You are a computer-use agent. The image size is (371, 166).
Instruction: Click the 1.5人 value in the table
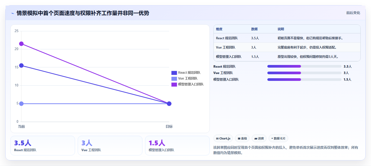(255, 57)
